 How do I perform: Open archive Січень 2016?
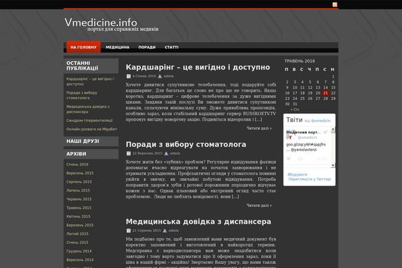pos(77,164)
